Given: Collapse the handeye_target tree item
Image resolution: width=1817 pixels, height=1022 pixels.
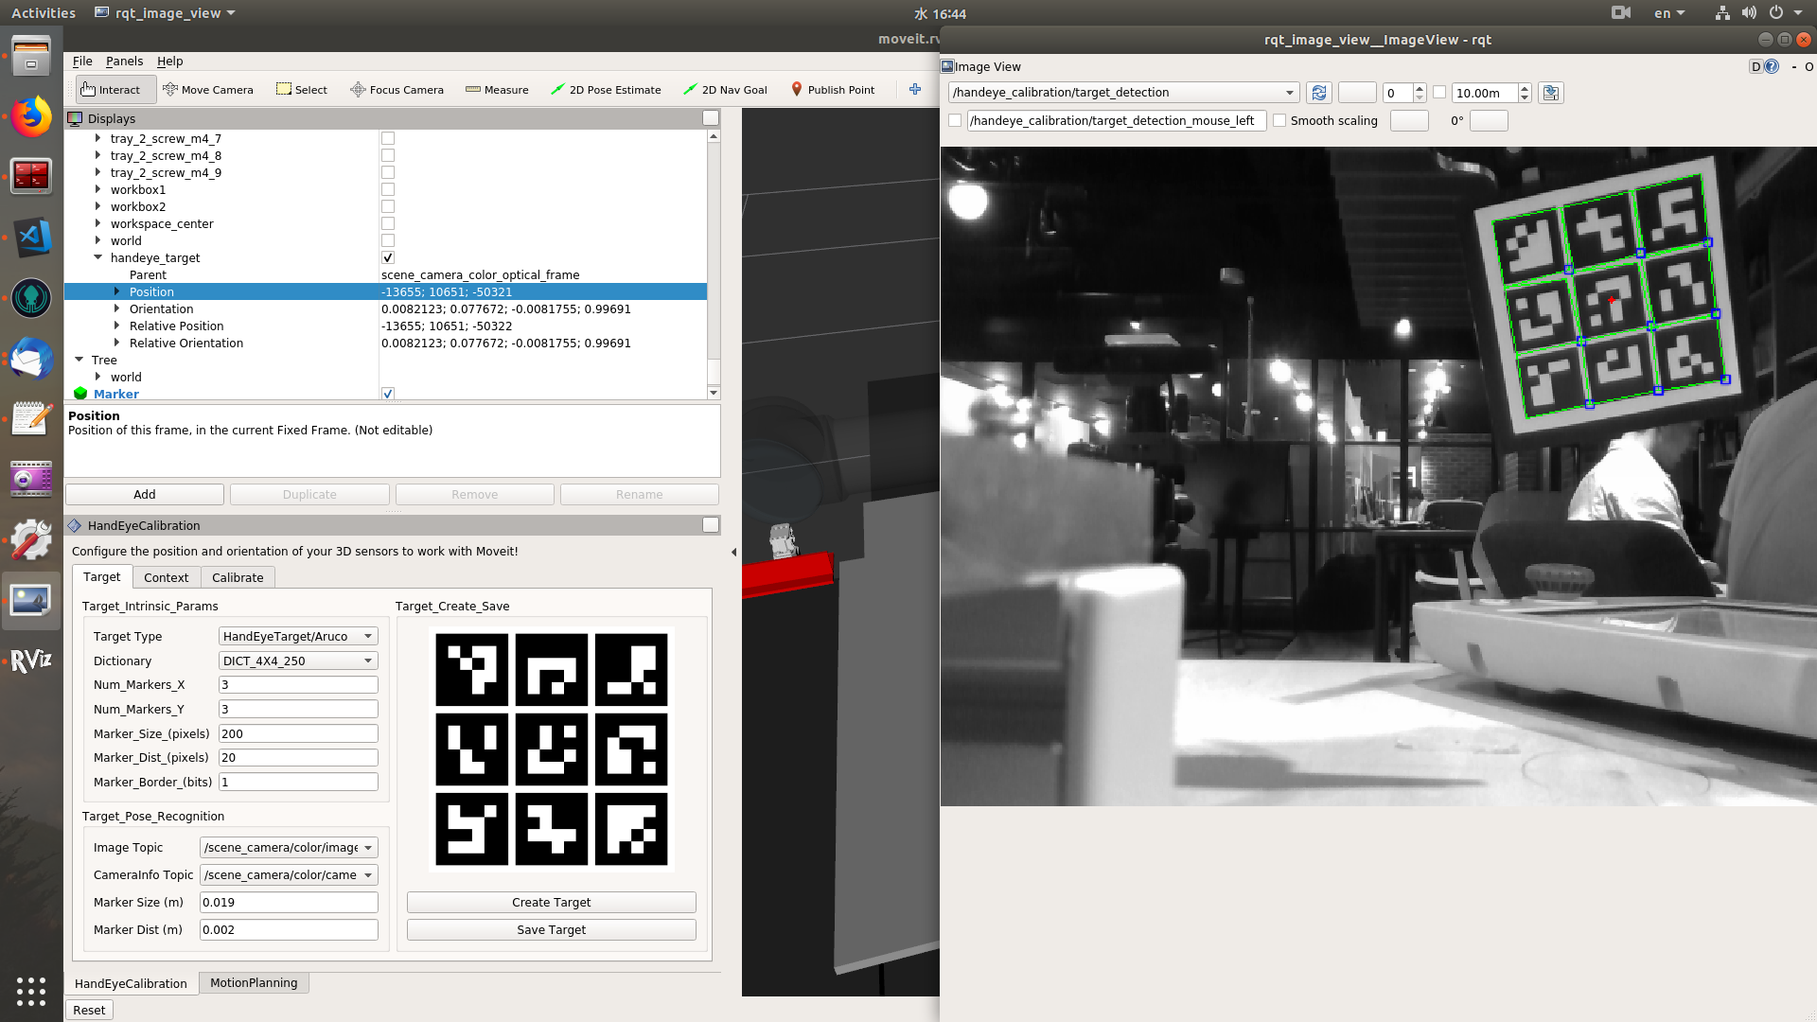Looking at the screenshot, I should point(97,257).
